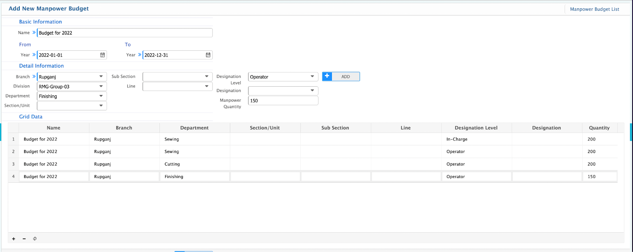
Task: Expand the Division dropdown RMG-Group-03
Action: tap(101, 86)
